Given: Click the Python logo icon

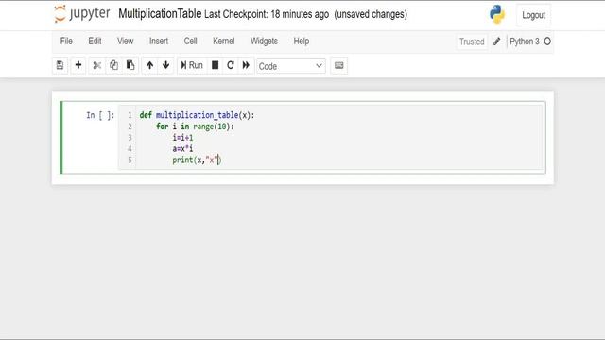Looking at the screenshot, I should 497,15.
